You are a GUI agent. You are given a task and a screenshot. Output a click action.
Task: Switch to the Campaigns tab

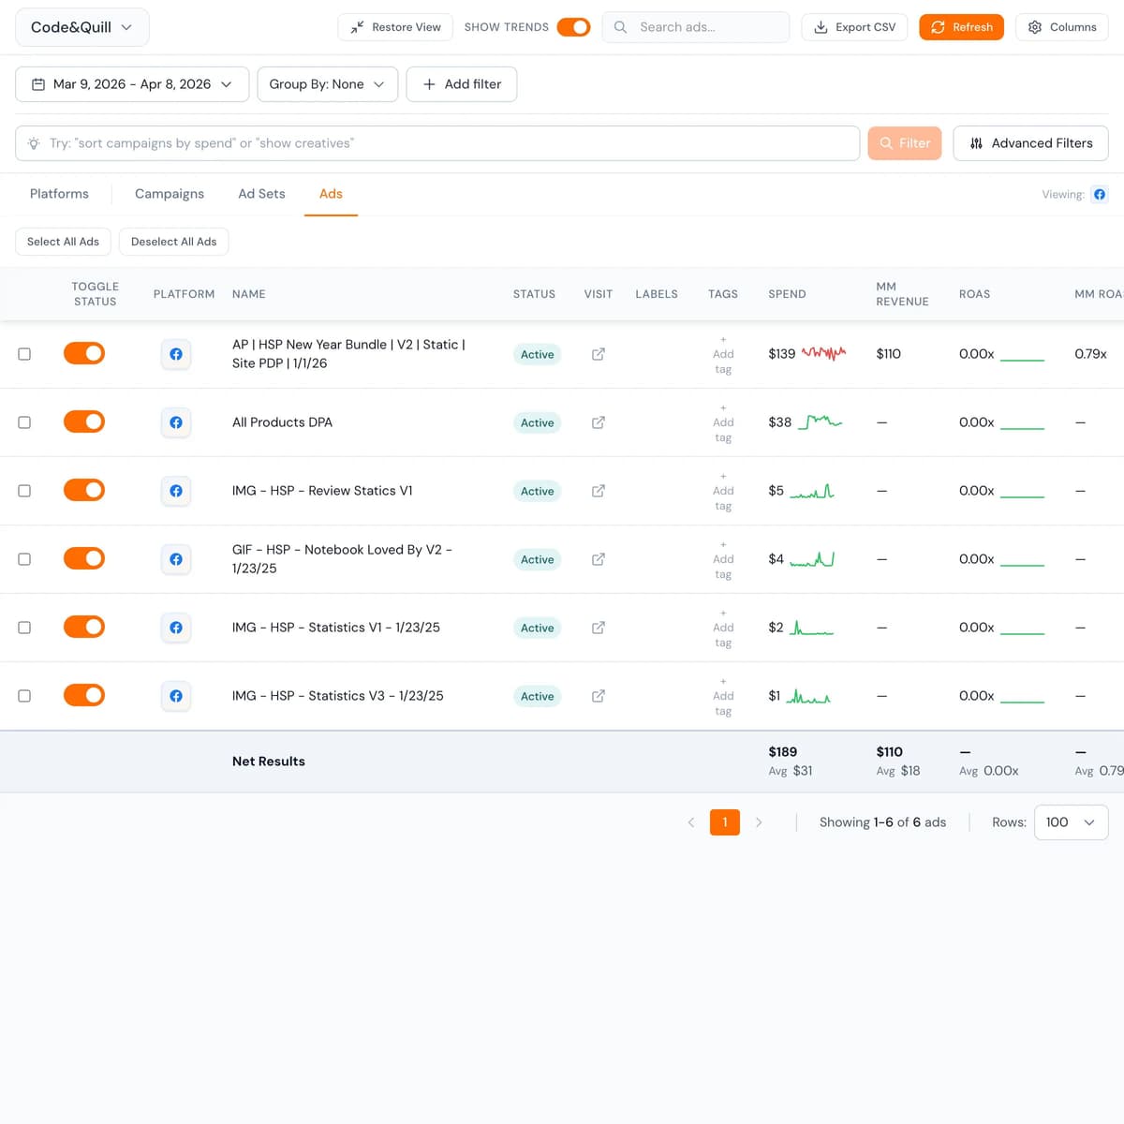[x=170, y=194]
